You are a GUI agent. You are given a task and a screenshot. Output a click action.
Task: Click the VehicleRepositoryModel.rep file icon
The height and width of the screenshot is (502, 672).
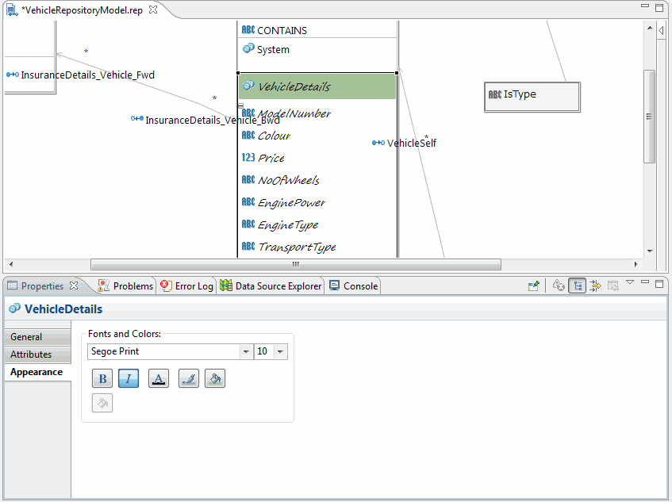click(12, 10)
